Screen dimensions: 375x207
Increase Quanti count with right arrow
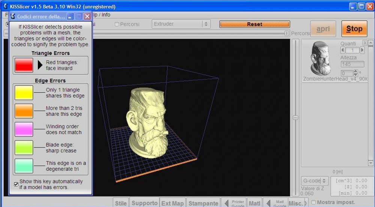click(x=362, y=50)
